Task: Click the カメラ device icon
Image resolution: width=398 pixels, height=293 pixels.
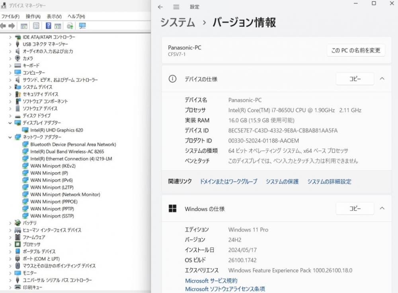Action: (18, 58)
